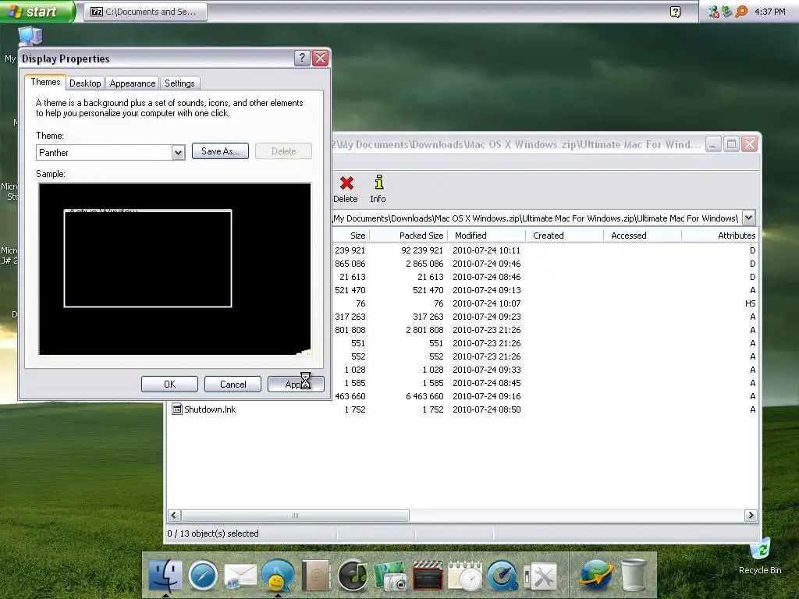Launch Safari compass icon in dock
Screen dimensions: 799x599
click(203, 576)
